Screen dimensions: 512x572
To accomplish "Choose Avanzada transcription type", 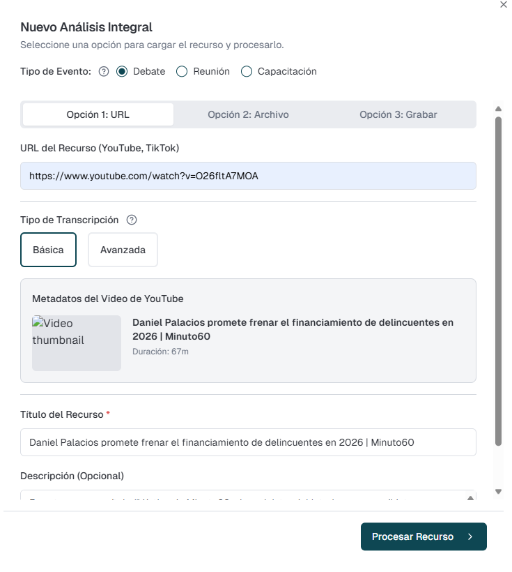I will tap(123, 250).
